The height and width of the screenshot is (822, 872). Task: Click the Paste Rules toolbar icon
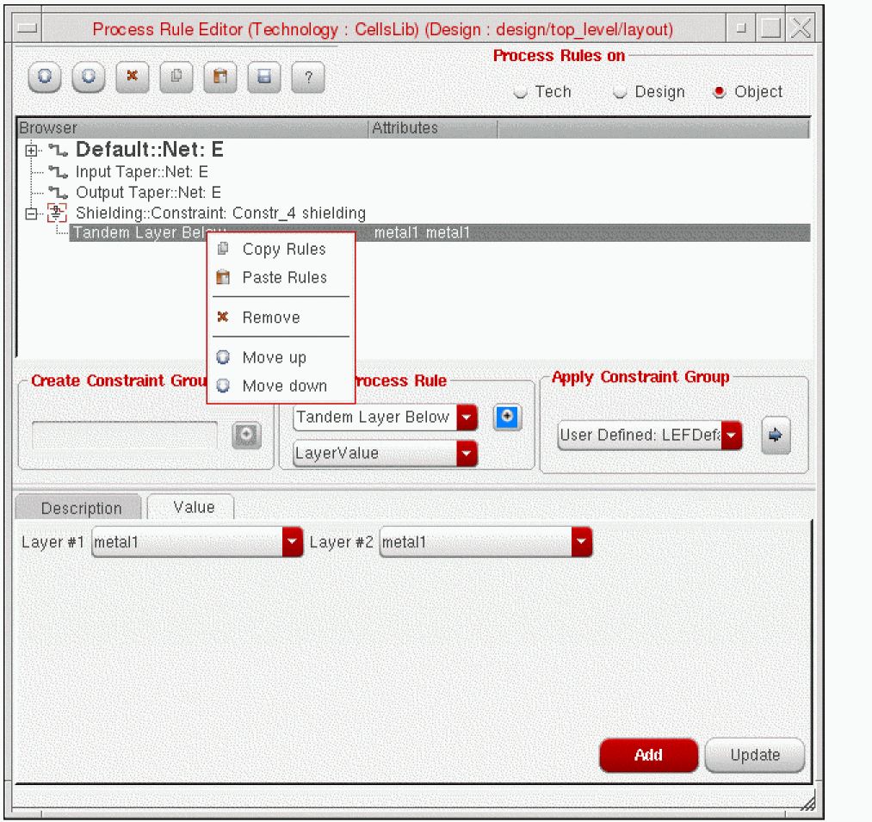(x=220, y=77)
